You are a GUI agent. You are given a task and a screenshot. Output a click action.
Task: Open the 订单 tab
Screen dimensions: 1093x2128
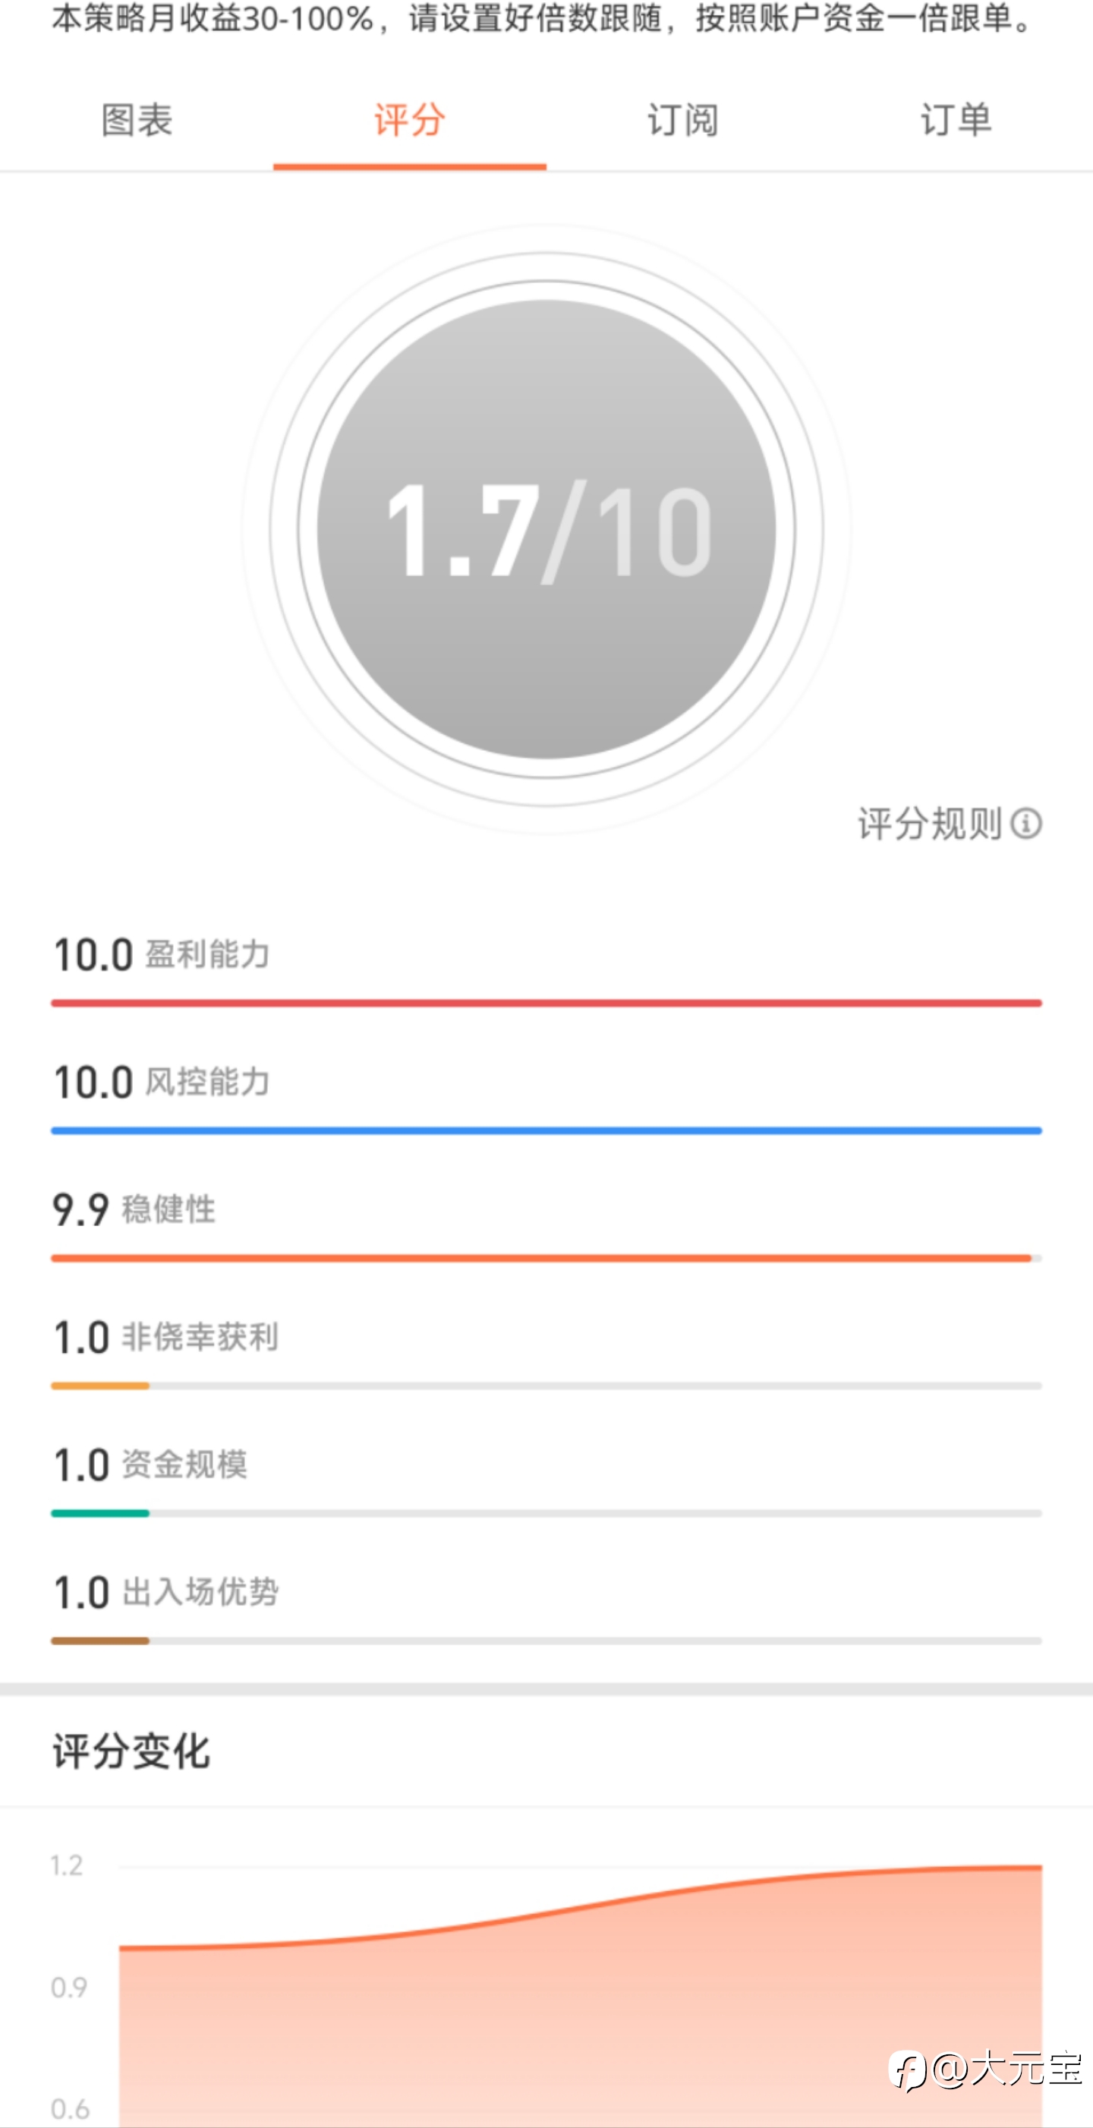pyautogui.click(x=956, y=121)
